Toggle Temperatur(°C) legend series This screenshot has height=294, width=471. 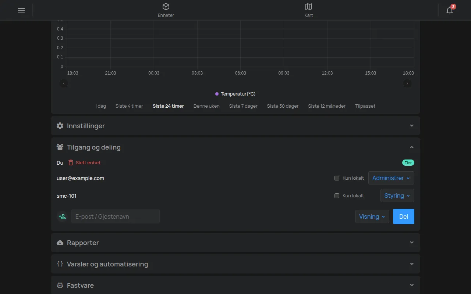pos(235,94)
